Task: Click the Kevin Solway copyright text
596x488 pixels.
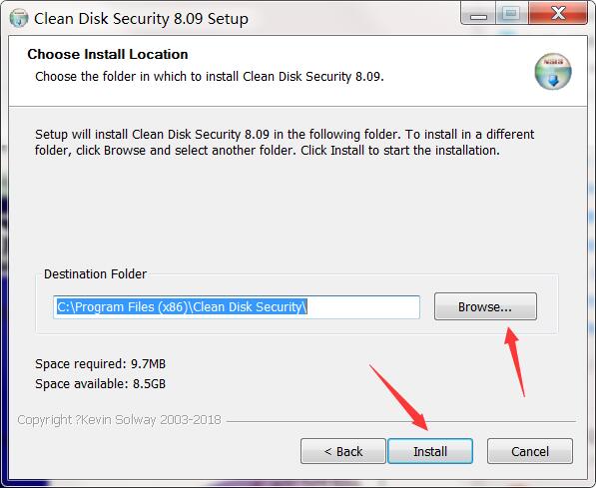Action: tap(119, 419)
